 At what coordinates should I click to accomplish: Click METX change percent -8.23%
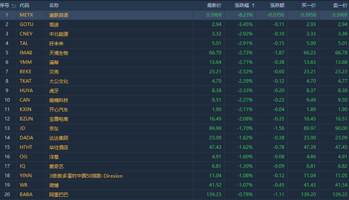tap(245, 15)
